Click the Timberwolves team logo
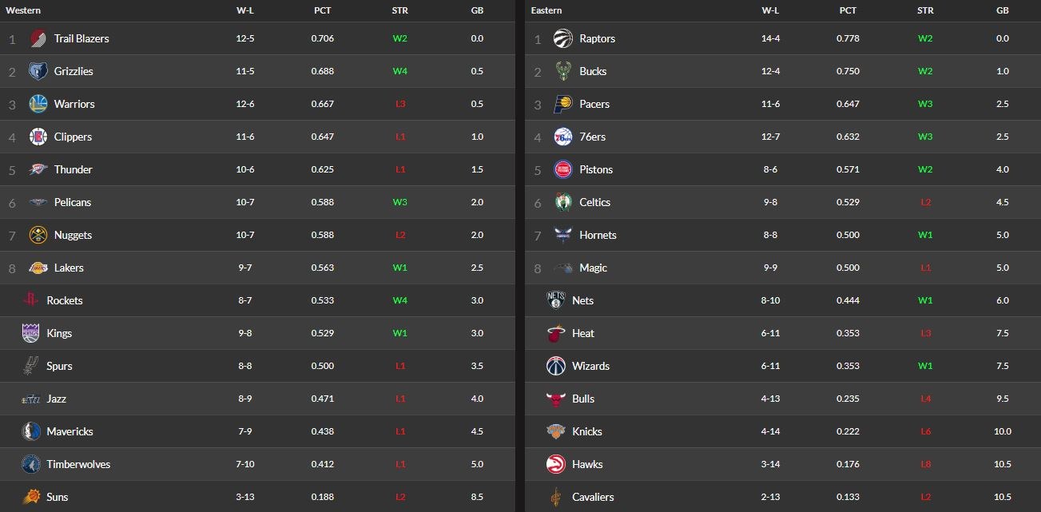Viewport: 1041px width, 512px height. click(x=31, y=464)
